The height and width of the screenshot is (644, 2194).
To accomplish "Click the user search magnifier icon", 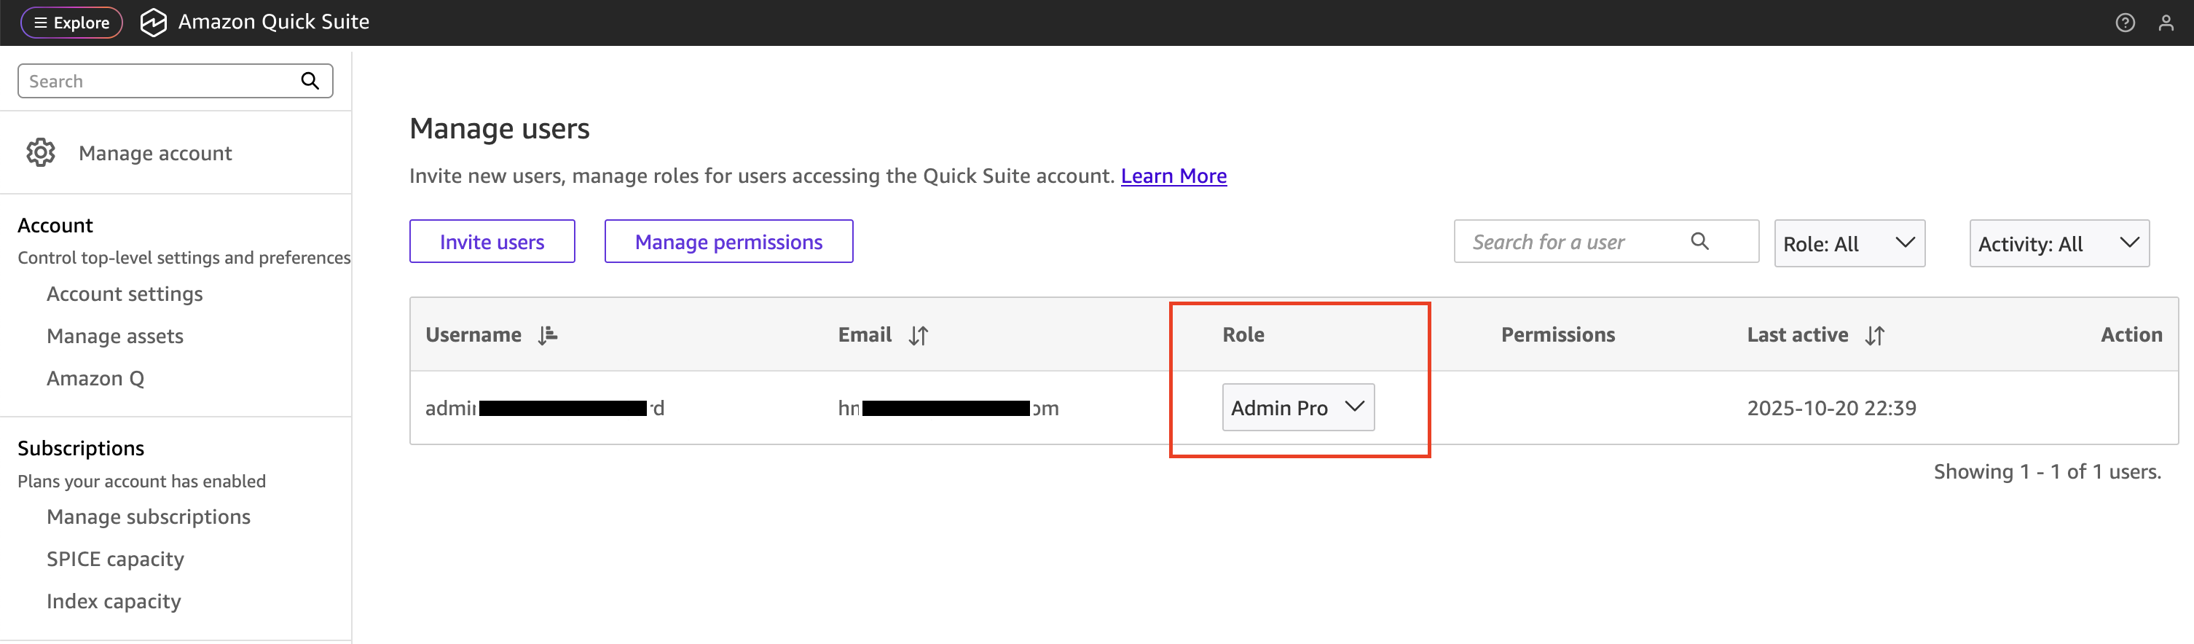I will pyautogui.click(x=1699, y=242).
